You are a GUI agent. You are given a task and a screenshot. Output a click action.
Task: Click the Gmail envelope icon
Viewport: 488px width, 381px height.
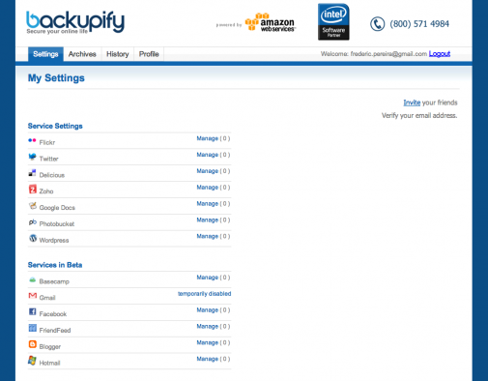pos(33,295)
